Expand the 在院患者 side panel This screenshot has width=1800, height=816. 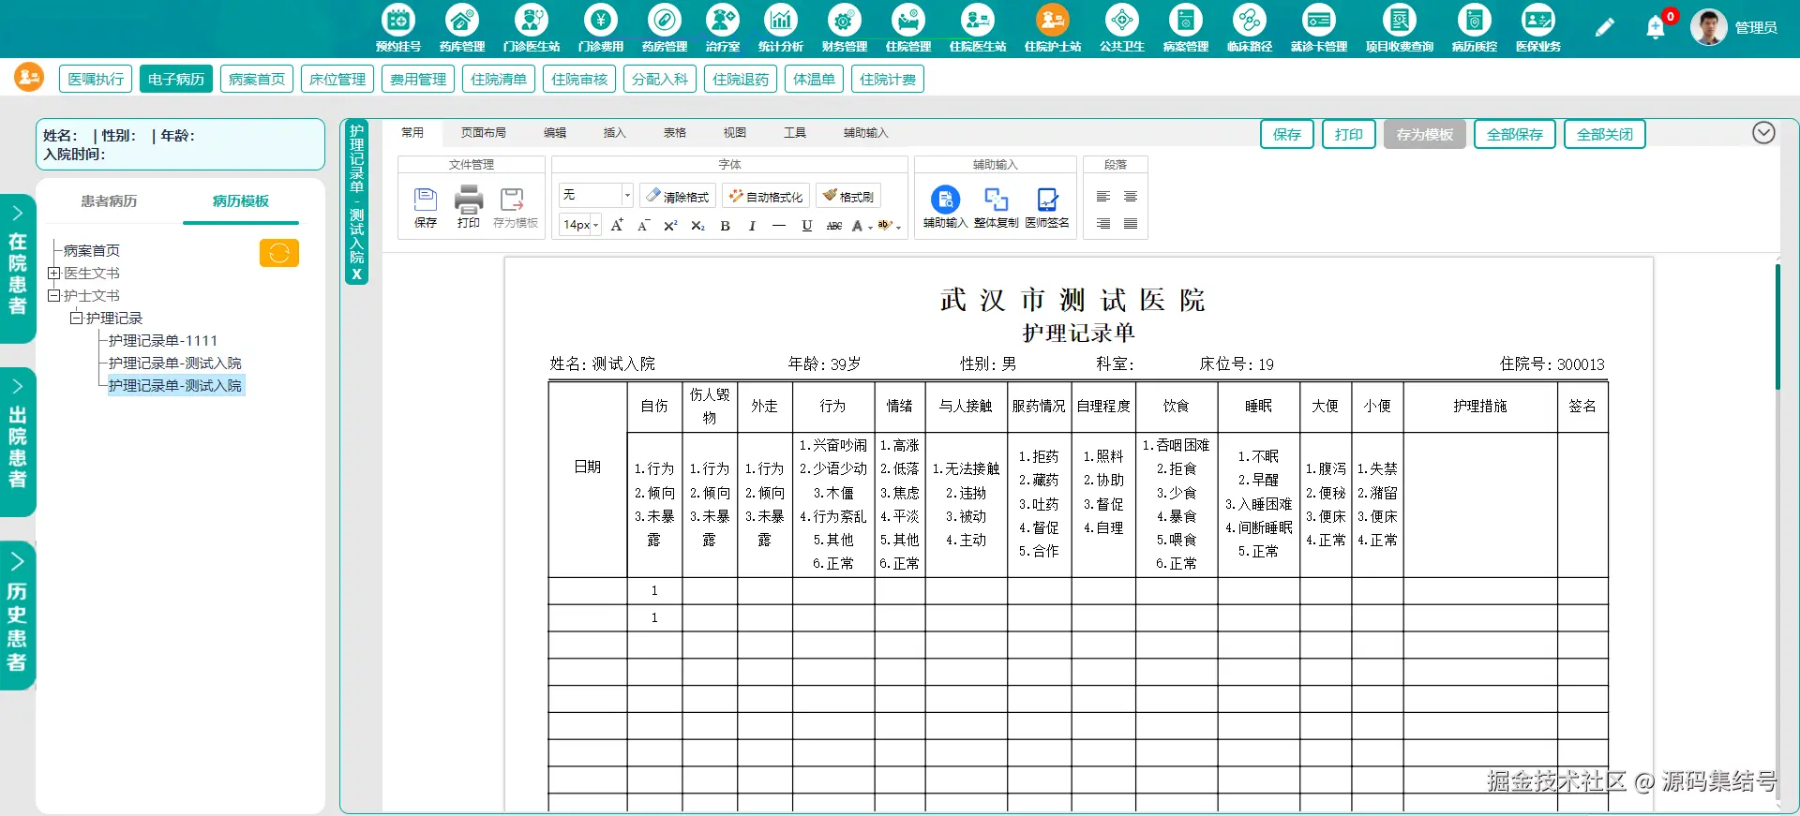pyautogui.click(x=18, y=268)
